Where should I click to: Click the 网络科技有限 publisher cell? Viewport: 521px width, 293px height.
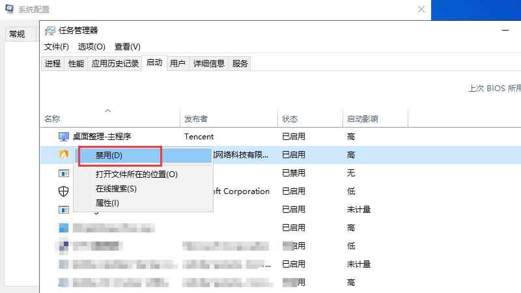[240, 155]
